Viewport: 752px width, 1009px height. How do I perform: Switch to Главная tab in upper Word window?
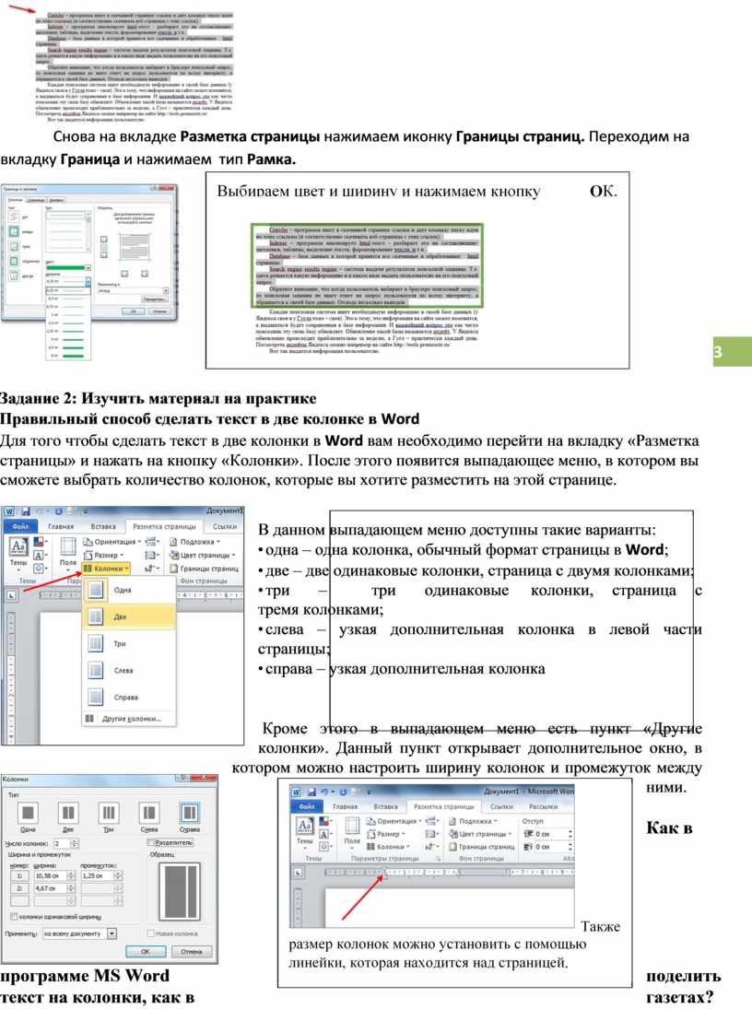pos(61,526)
